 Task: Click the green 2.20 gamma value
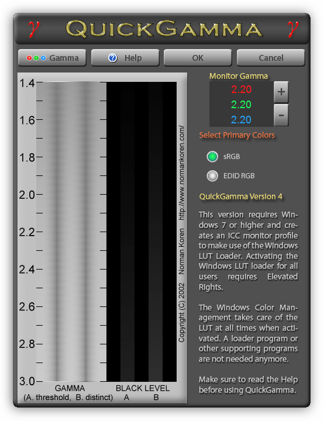pos(242,105)
